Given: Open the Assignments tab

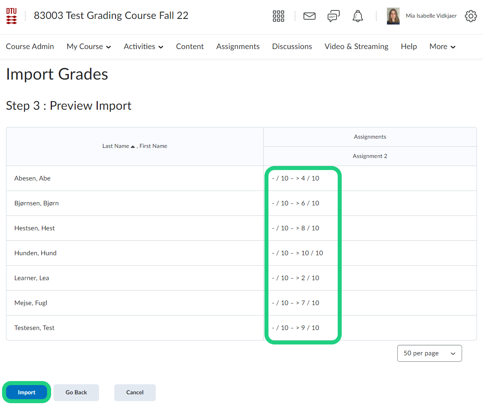Looking at the screenshot, I should (x=237, y=47).
